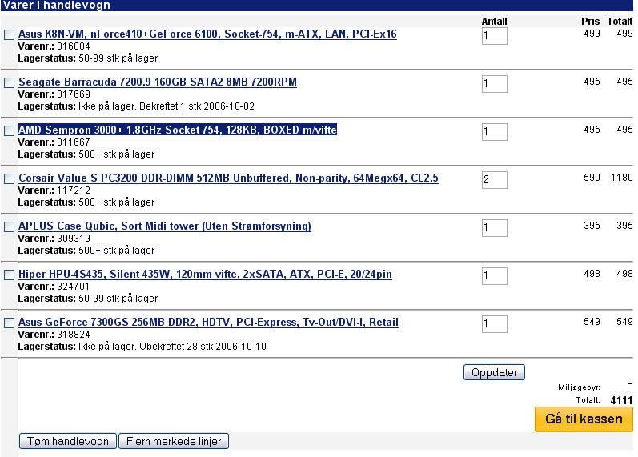Click Fjern merkede linjer button
638x457 pixels.
click(174, 441)
